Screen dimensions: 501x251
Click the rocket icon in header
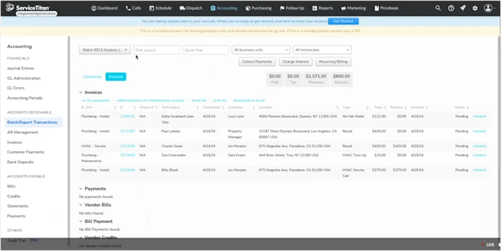click(463, 8)
